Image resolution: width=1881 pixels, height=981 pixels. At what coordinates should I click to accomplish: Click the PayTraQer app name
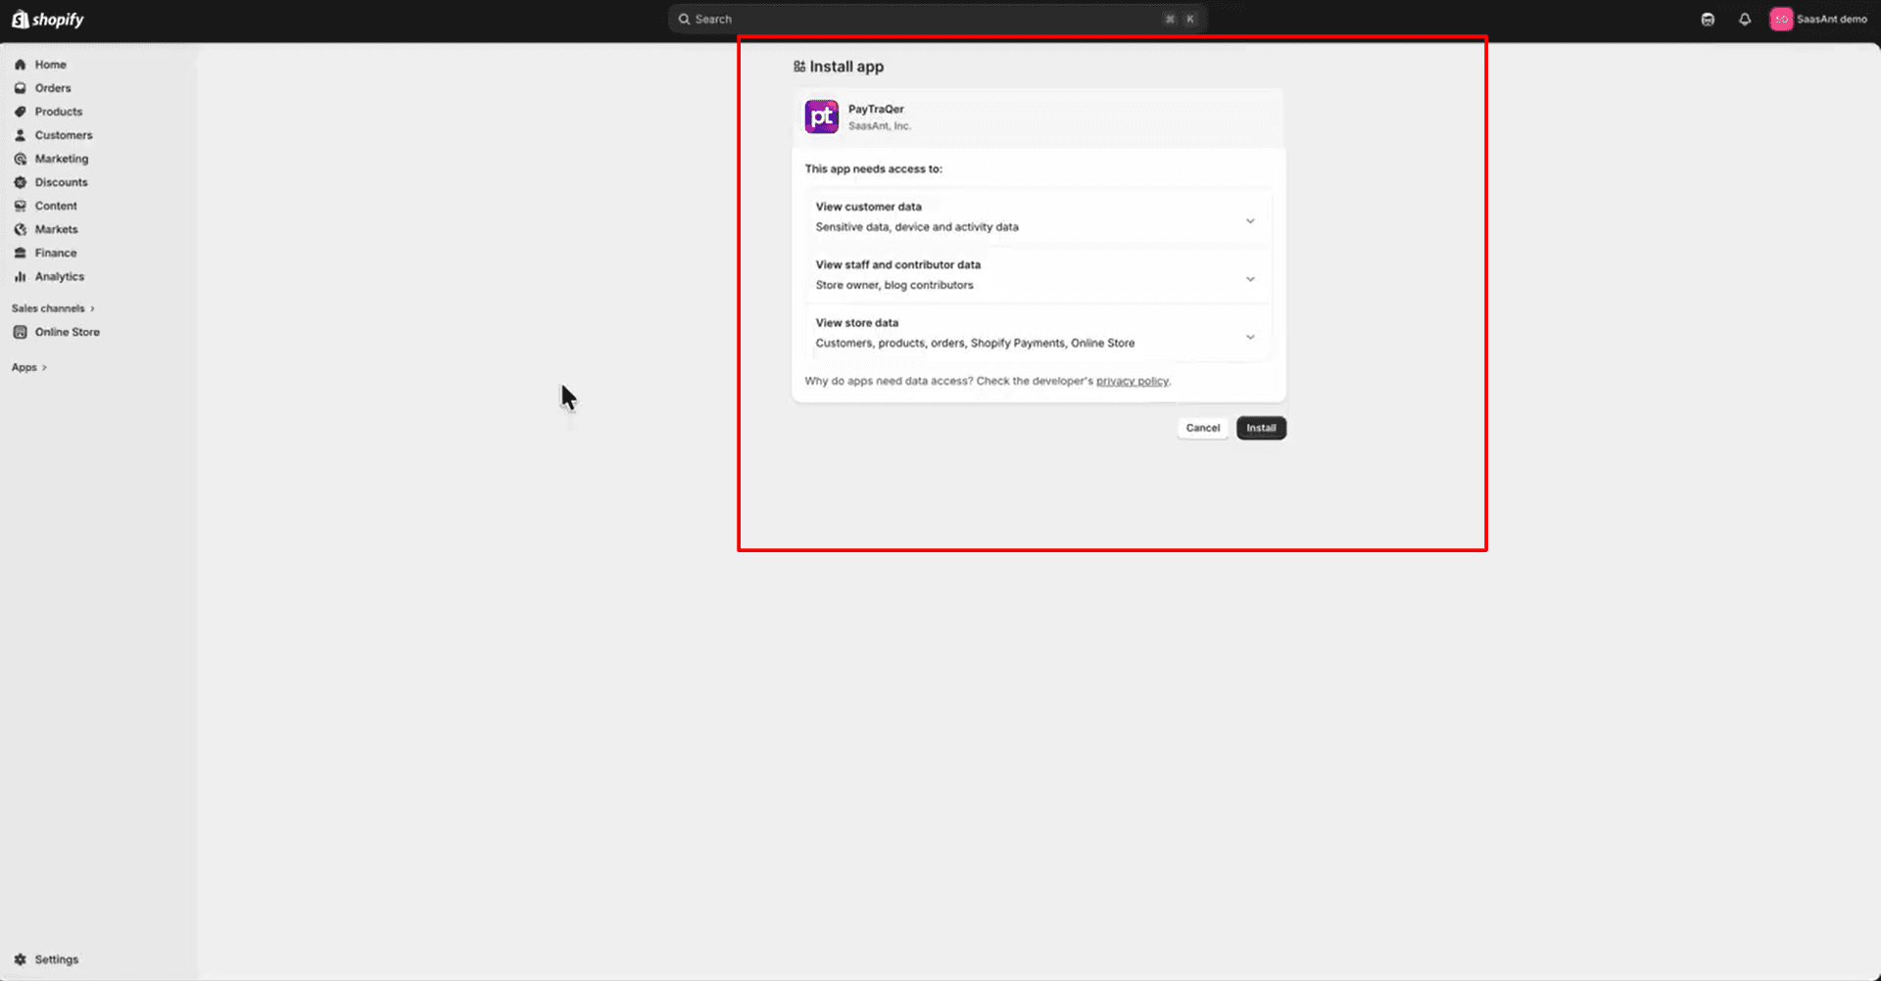(876, 109)
